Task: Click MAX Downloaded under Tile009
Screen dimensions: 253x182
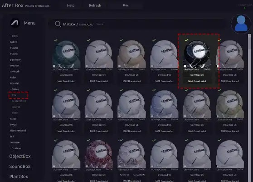Action: tap(131, 131)
